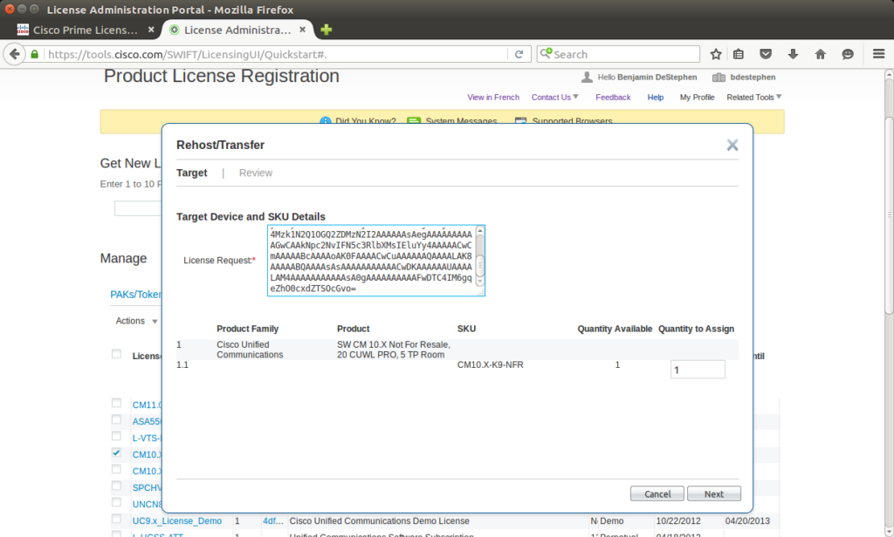Switch to Cisco Prime License tab
The image size is (894, 537).
(x=86, y=30)
